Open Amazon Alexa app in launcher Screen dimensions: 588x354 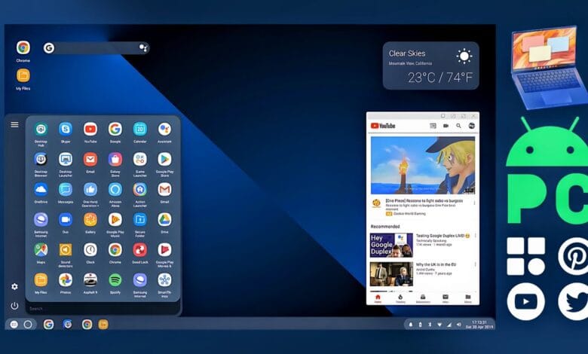click(115, 189)
